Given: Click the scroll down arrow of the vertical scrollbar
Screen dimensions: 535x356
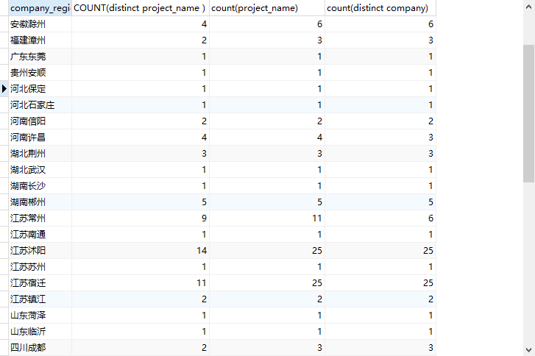Looking at the screenshot, I should [529, 349].
